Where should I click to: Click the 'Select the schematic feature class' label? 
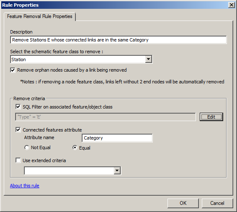pyautogui.click(x=57, y=52)
